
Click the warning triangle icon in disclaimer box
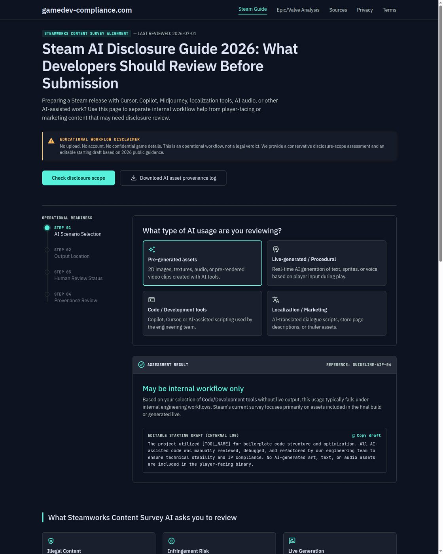point(51,141)
